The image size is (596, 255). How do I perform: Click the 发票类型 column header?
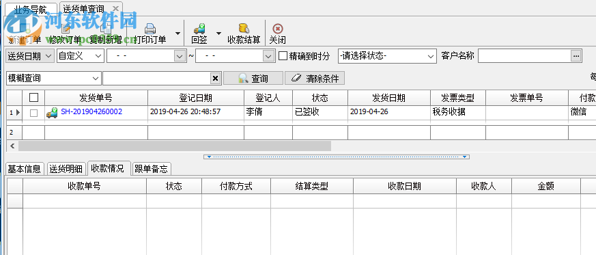pyautogui.click(x=458, y=98)
